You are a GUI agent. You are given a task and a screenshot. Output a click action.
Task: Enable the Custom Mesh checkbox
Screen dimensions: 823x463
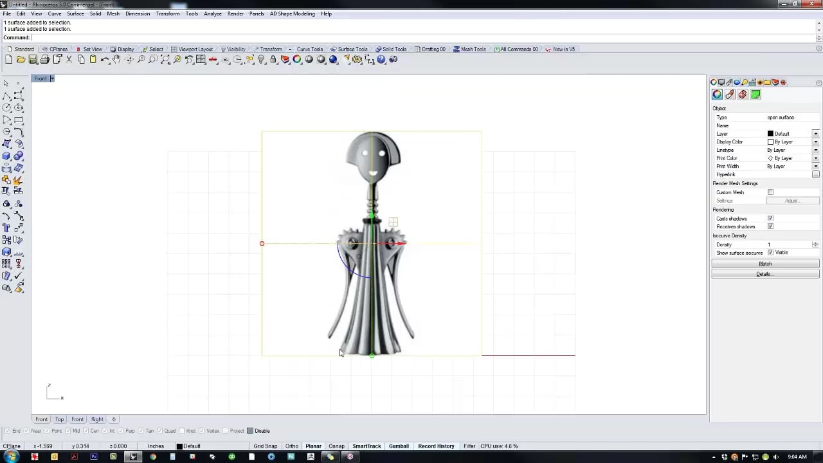(770, 192)
